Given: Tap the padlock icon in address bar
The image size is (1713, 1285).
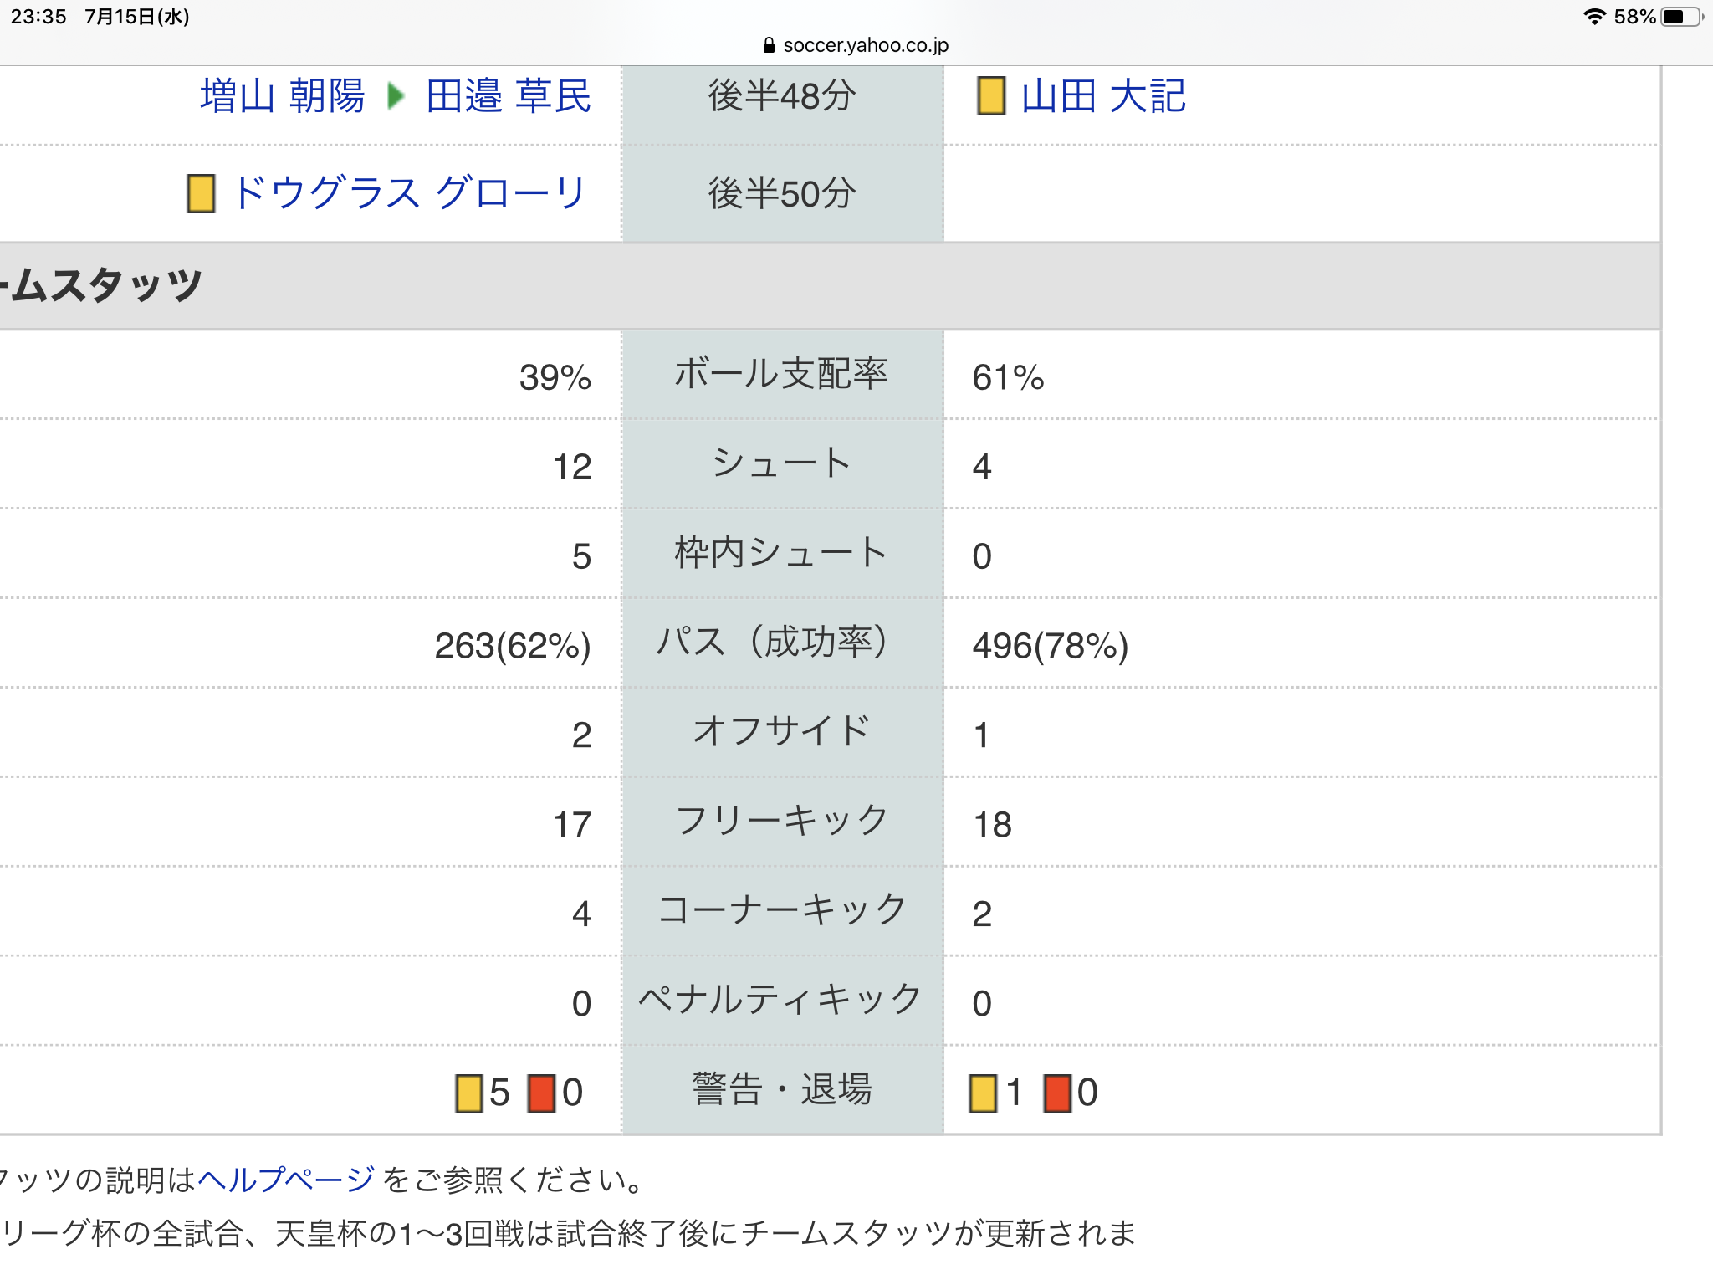Looking at the screenshot, I should click(x=770, y=45).
